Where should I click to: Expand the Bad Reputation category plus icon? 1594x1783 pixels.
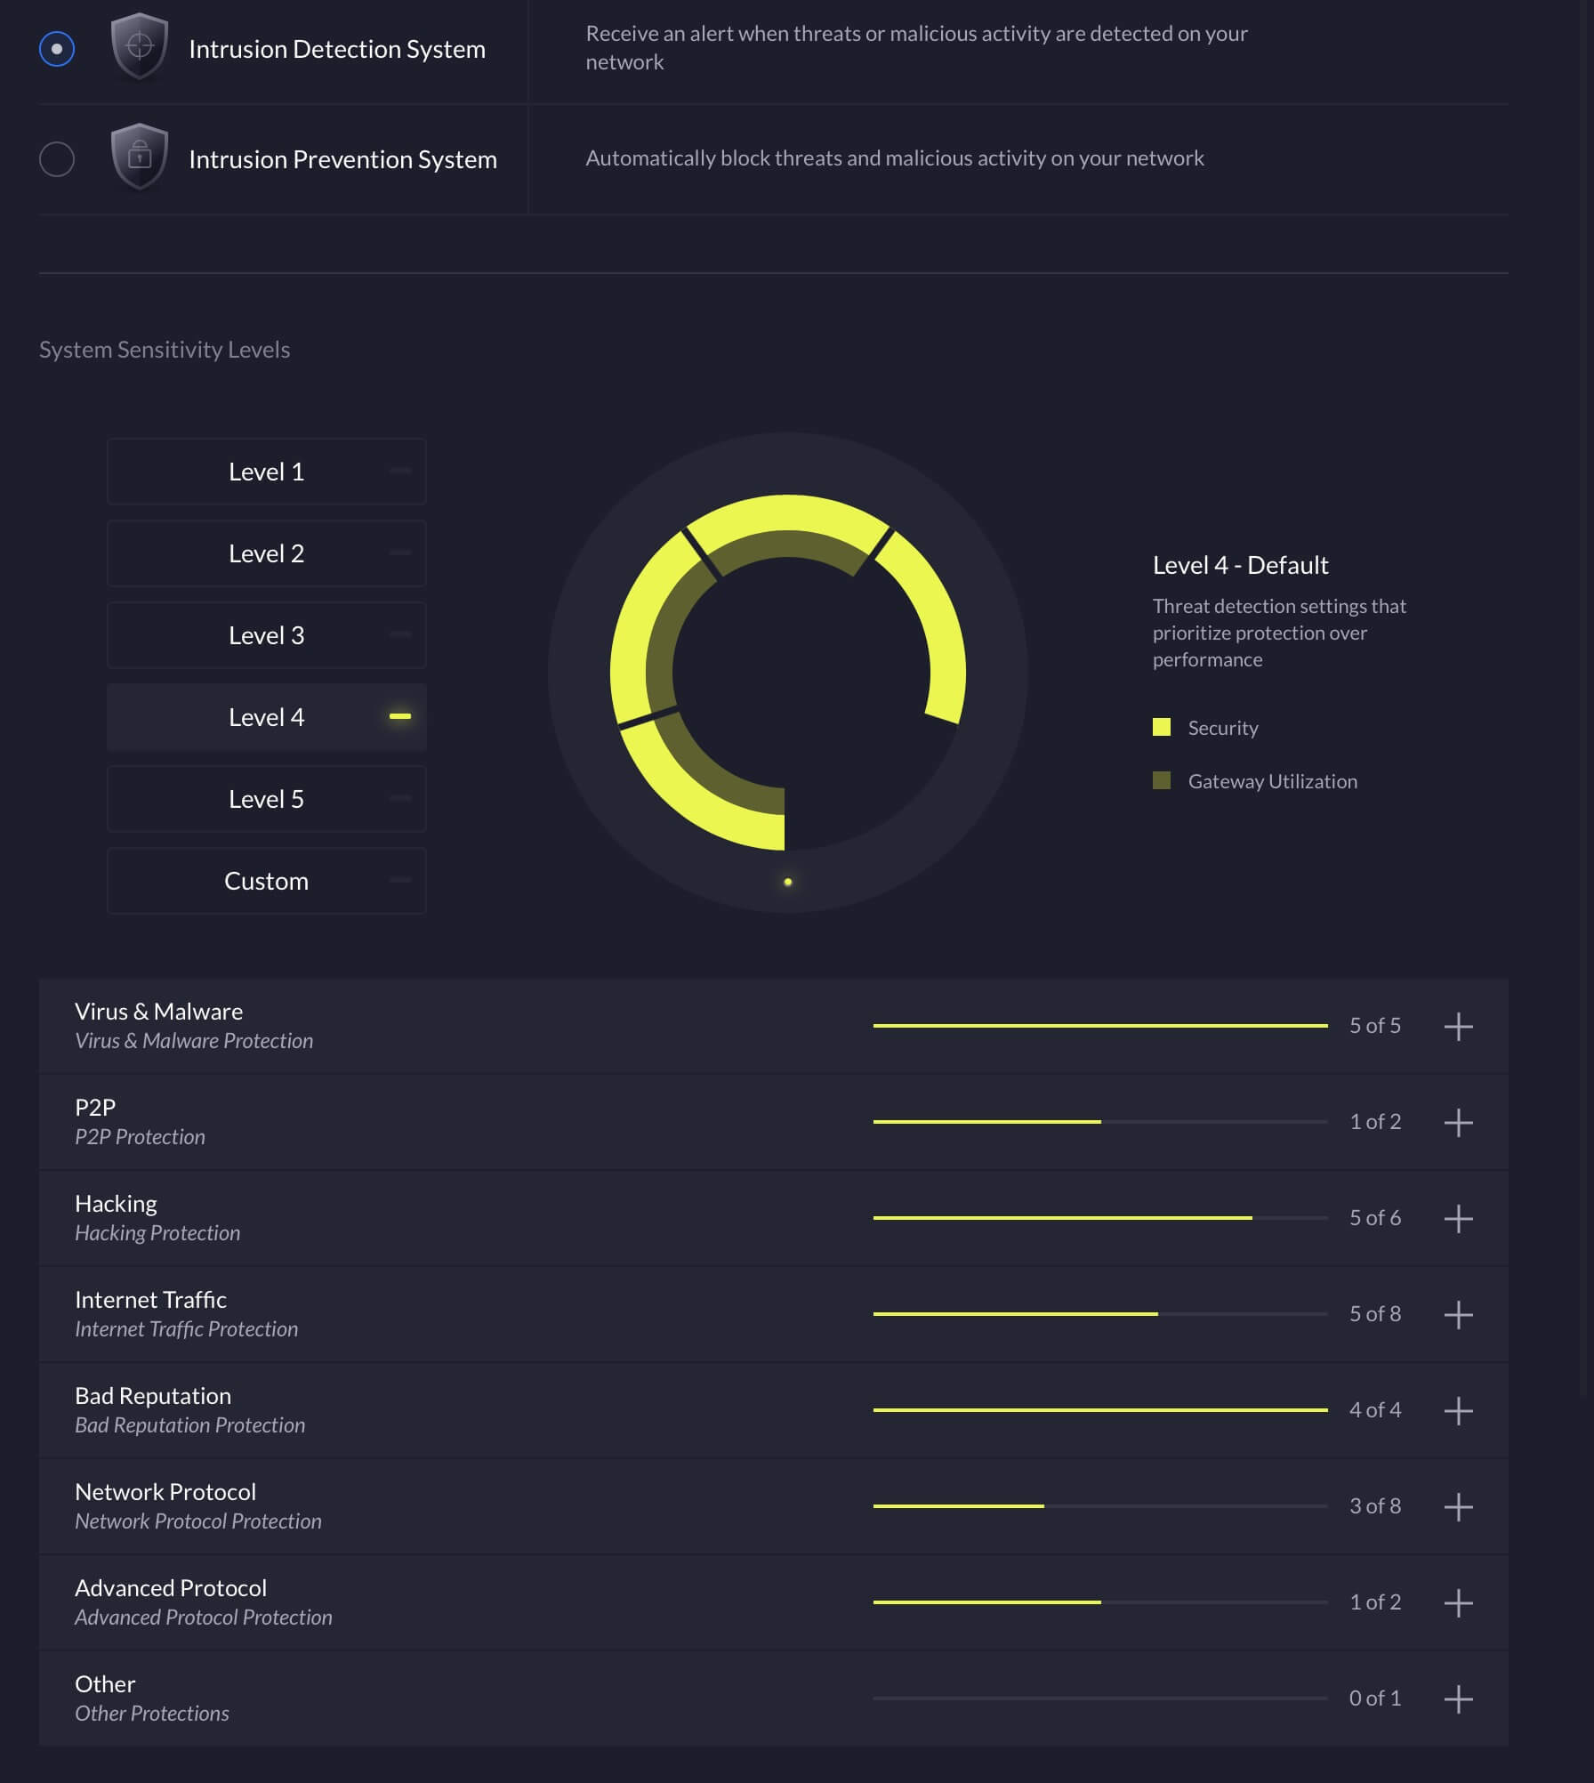pyautogui.click(x=1458, y=1410)
